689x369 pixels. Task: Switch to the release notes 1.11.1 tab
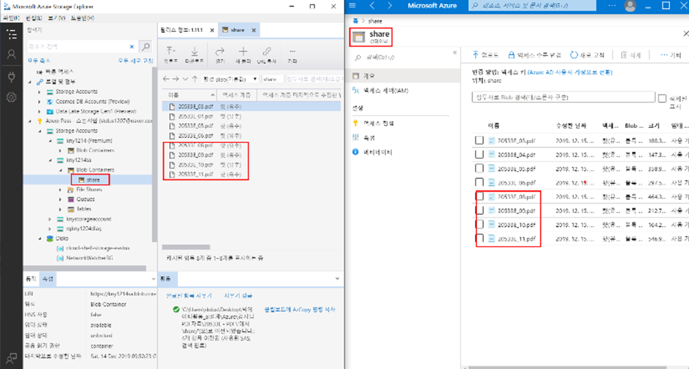tap(182, 30)
